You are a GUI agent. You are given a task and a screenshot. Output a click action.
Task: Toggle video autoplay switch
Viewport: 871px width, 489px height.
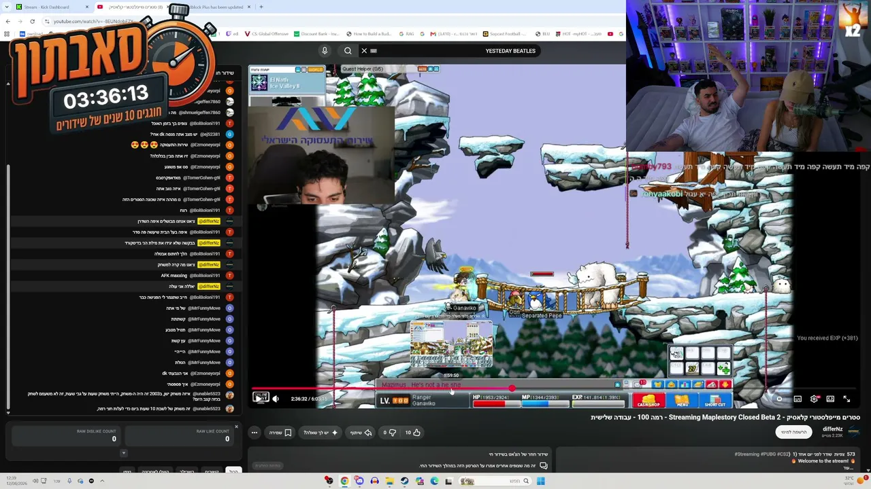pyautogui.click(x=779, y=399)
